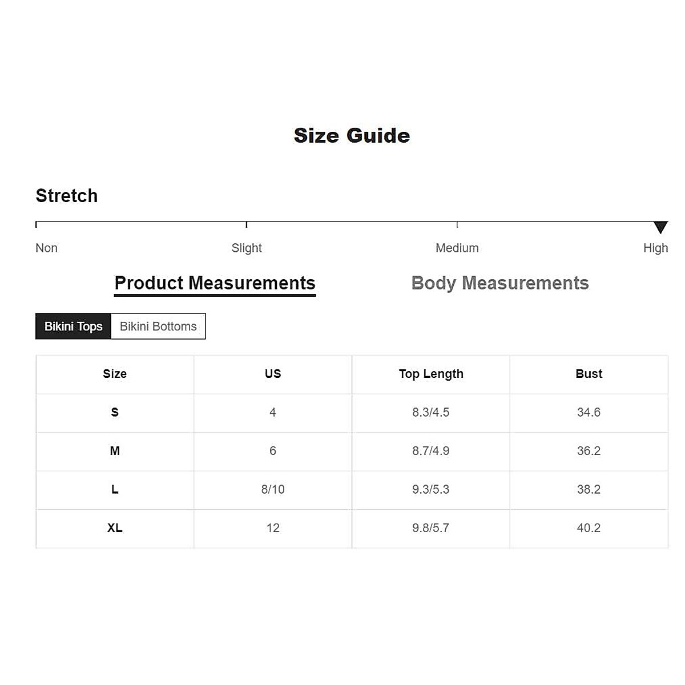Select the XL size row label
Screen dimensions: 685x685
(115, 528)
